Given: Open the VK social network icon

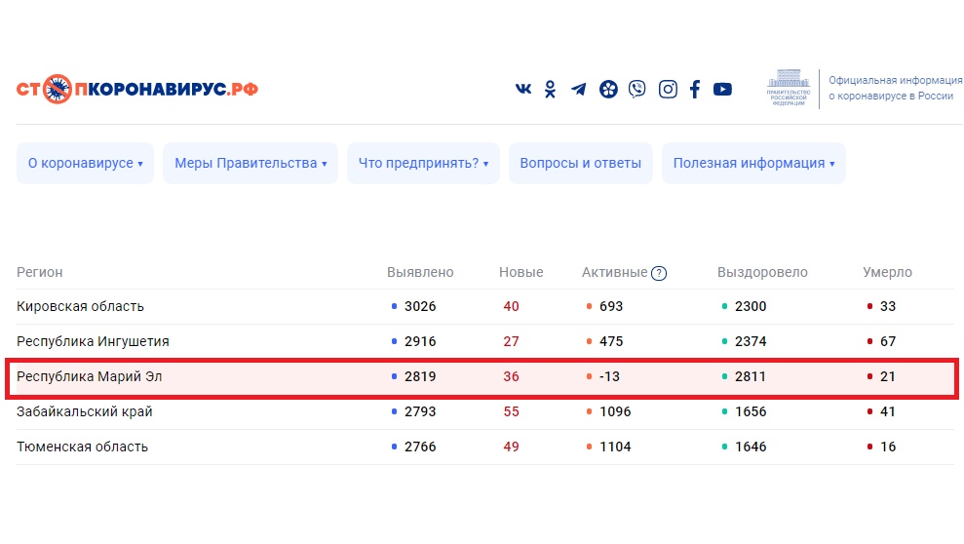Looking at the screenshot, I should (x=523, y=90).
